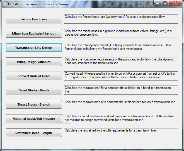Choose Frictional Resist/Soil Pressure

click(x=34, y=119)
